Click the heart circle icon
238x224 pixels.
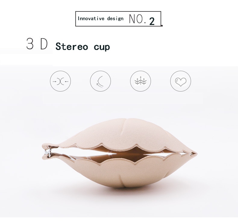tap(181, 81)
